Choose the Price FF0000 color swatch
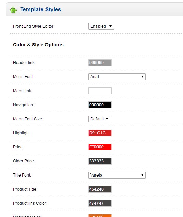 click(100, 147)
